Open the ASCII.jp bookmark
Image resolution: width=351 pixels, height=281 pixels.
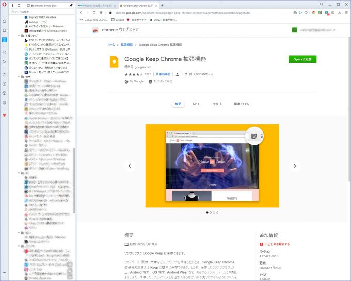36,22
